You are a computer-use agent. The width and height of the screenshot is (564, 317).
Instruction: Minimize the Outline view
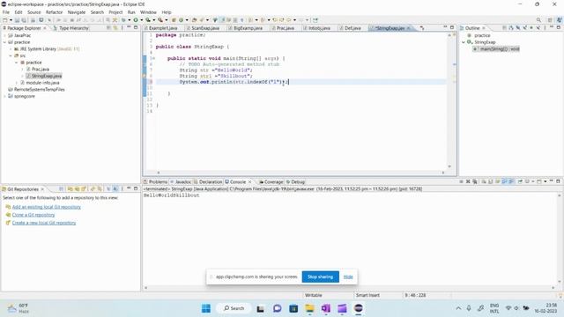(552, 27)
